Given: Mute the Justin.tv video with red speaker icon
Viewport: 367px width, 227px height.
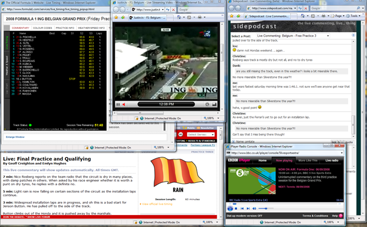Looking at the screenshot, I should click(x=124, y=104).
